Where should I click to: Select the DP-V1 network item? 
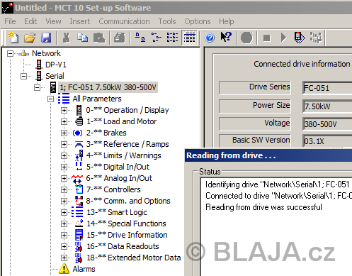pyautogui.click(x=56, y=65)
